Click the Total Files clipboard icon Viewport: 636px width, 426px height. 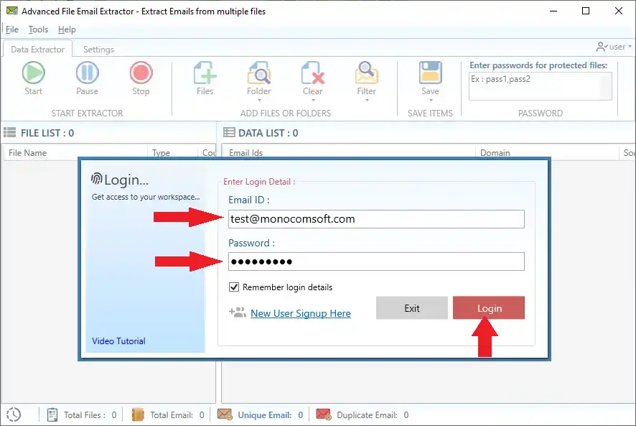pos(52,415)
